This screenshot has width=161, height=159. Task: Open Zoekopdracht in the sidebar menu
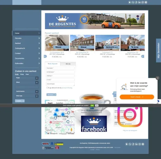point(27,48)
